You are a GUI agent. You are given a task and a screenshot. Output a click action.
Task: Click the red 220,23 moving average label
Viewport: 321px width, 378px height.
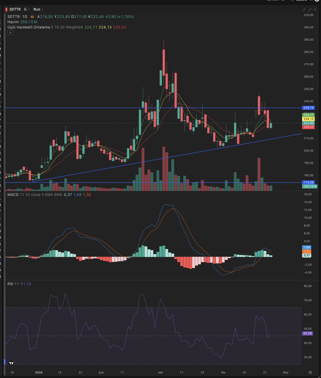pyautogui.click(x=308, y=127)
